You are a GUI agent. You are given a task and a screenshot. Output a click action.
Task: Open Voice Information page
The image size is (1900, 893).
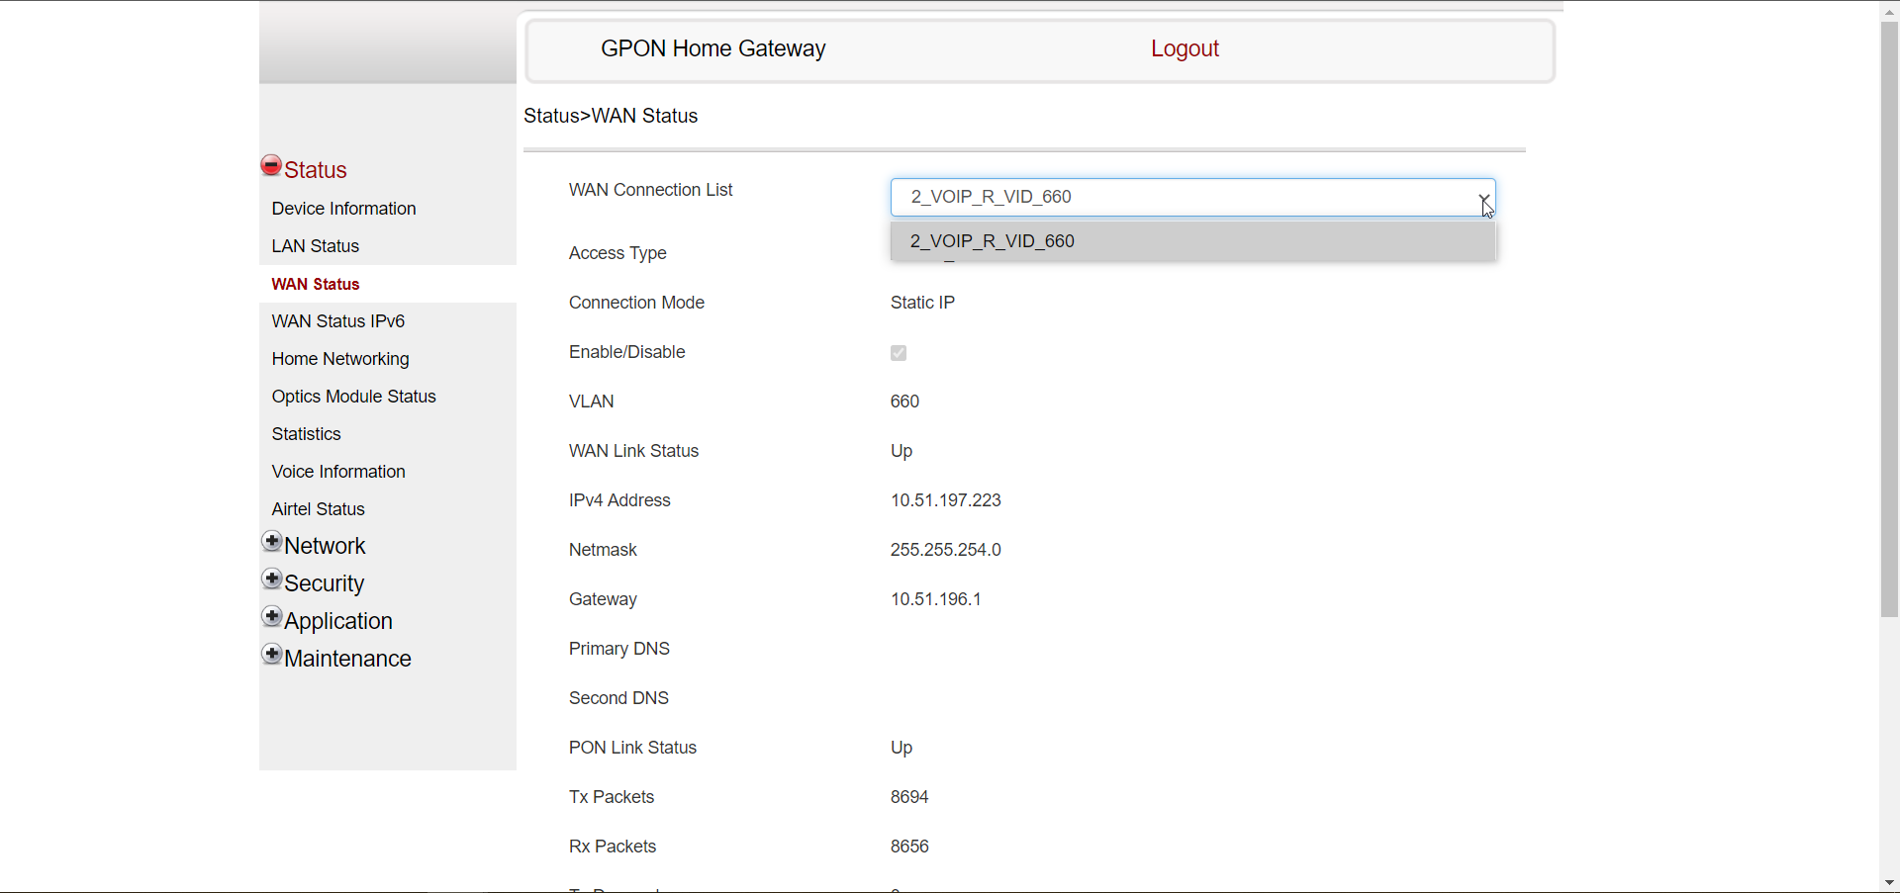pos(337,472)
